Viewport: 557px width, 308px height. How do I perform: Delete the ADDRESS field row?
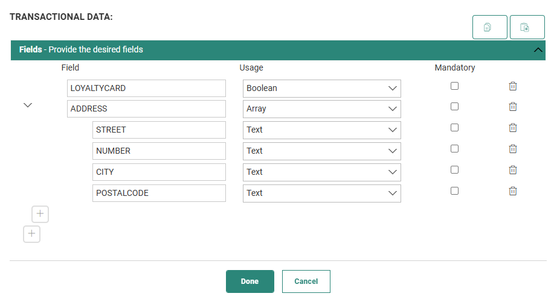pos(512,107)
